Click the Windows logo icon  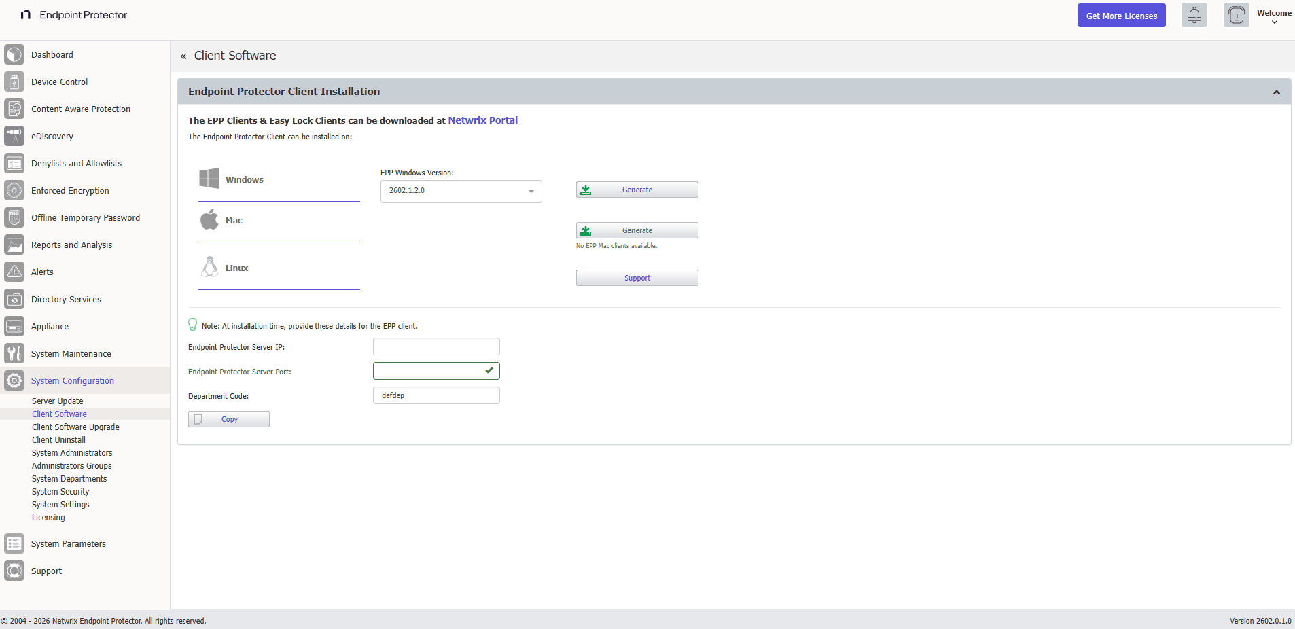pyautogui.click(x=209, y=179)
